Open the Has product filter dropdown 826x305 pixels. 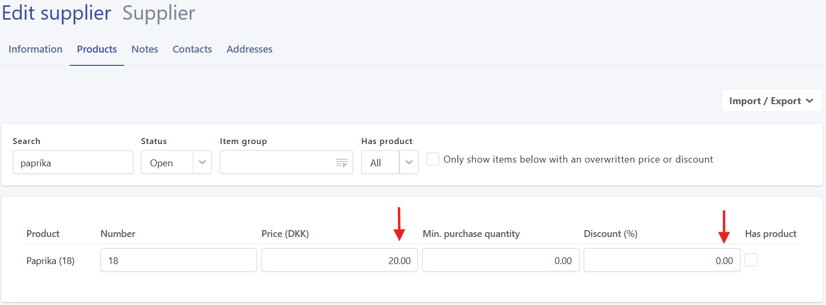click(408, 163)
